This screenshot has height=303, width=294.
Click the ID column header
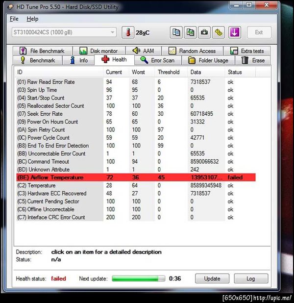[59, 72]
